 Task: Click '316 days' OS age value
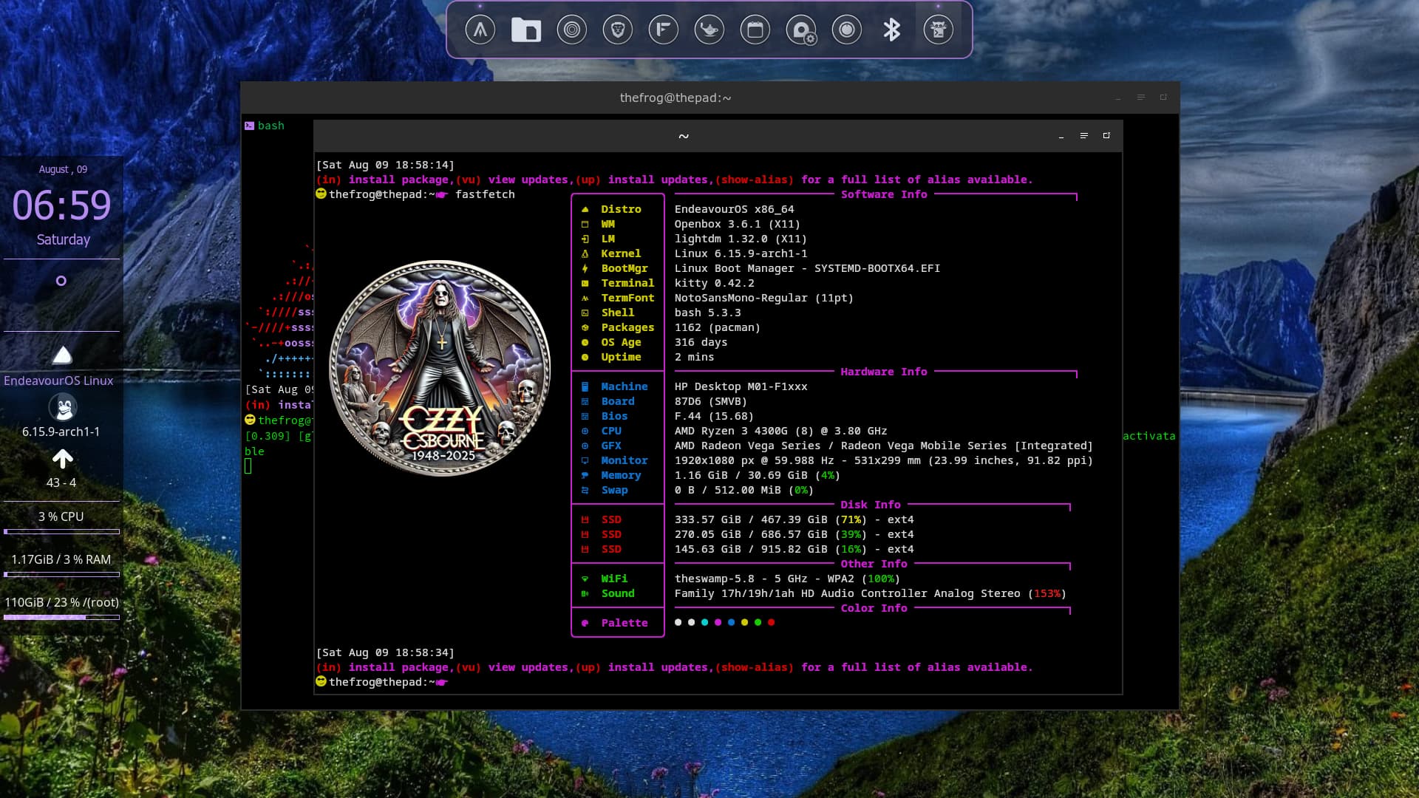pyautogui.click(x=701, y=342)
